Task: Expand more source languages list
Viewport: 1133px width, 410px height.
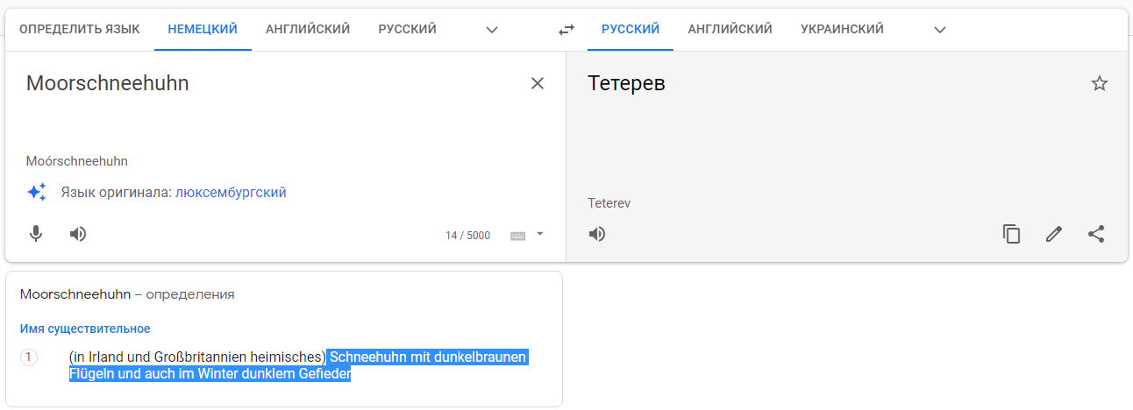Action: tap(492, 30)
